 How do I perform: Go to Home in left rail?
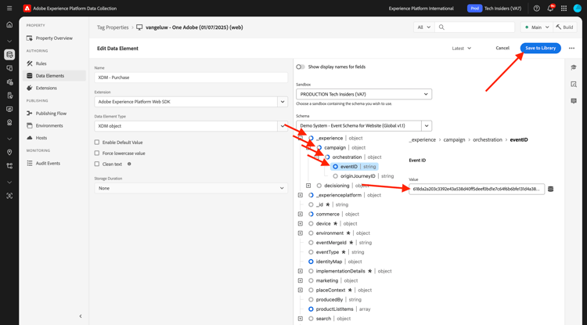[x=9, y=25]
